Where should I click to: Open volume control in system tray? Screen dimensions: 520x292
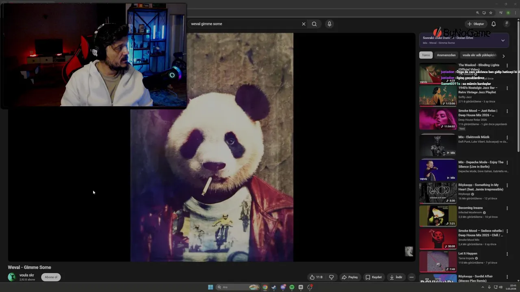click(x=500, y=288)
